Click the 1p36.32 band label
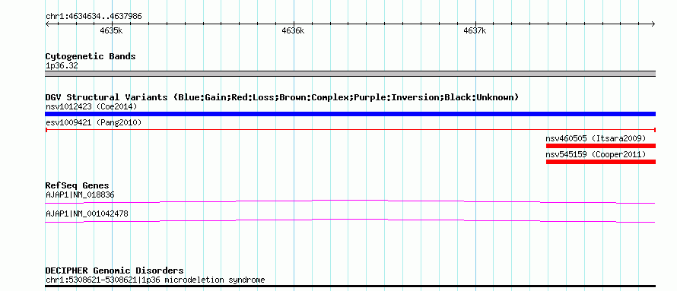This screenshot has width=677, height=291. [x=62, y=66]
